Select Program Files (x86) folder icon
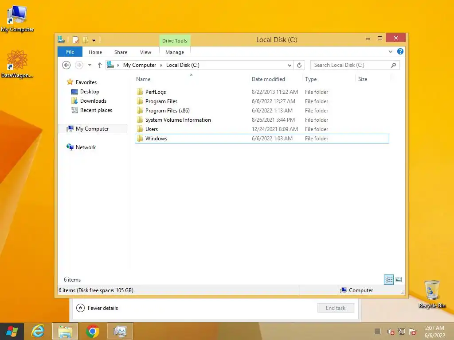This screenshot has width=454, height=340. [x=140, y=110]
